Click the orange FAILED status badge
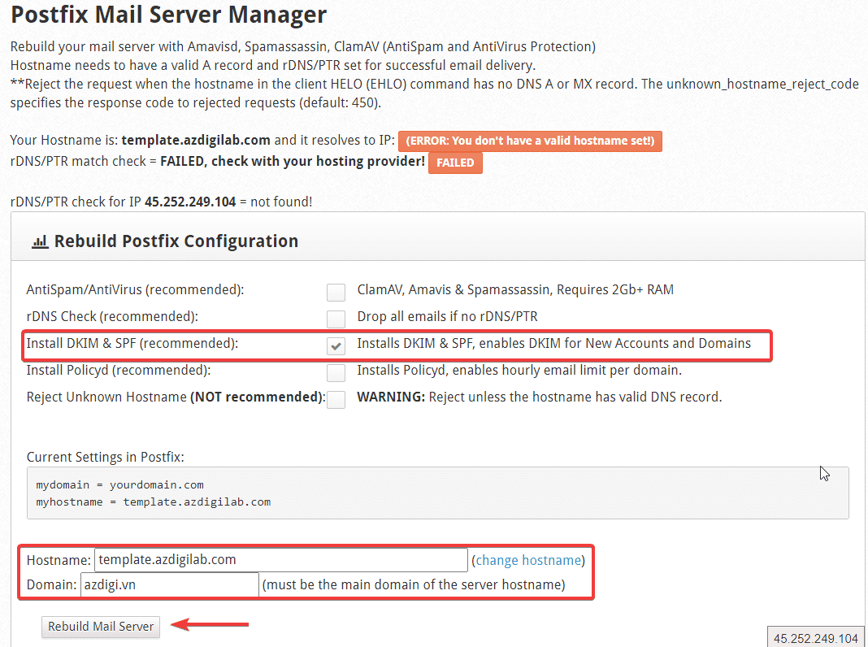This screenshot has width=868, height=647. [455, 163]
